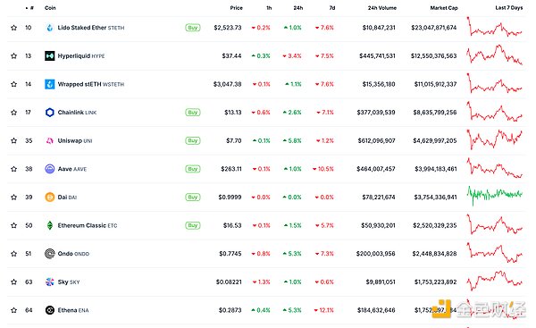Click the Buy button for Ethereum Classic
The image size is (536, 328).
pyautogui.click(x=193, y=225)
